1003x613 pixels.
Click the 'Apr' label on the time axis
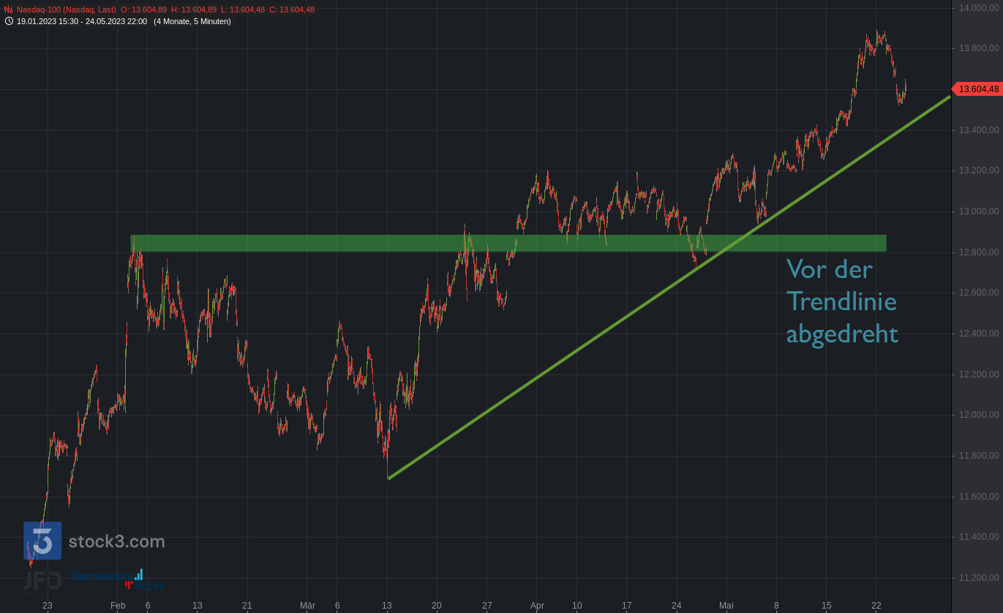click(x=537, y=606)
